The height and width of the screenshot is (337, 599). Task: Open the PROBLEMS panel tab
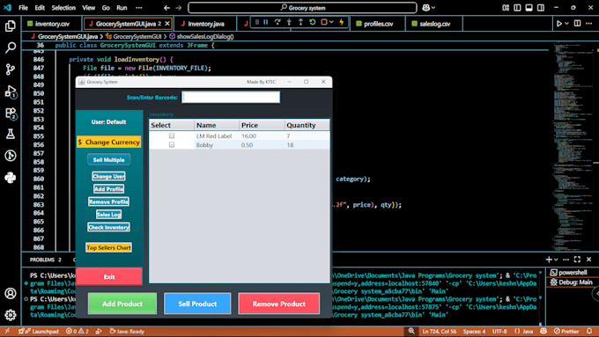coord(46,260)
